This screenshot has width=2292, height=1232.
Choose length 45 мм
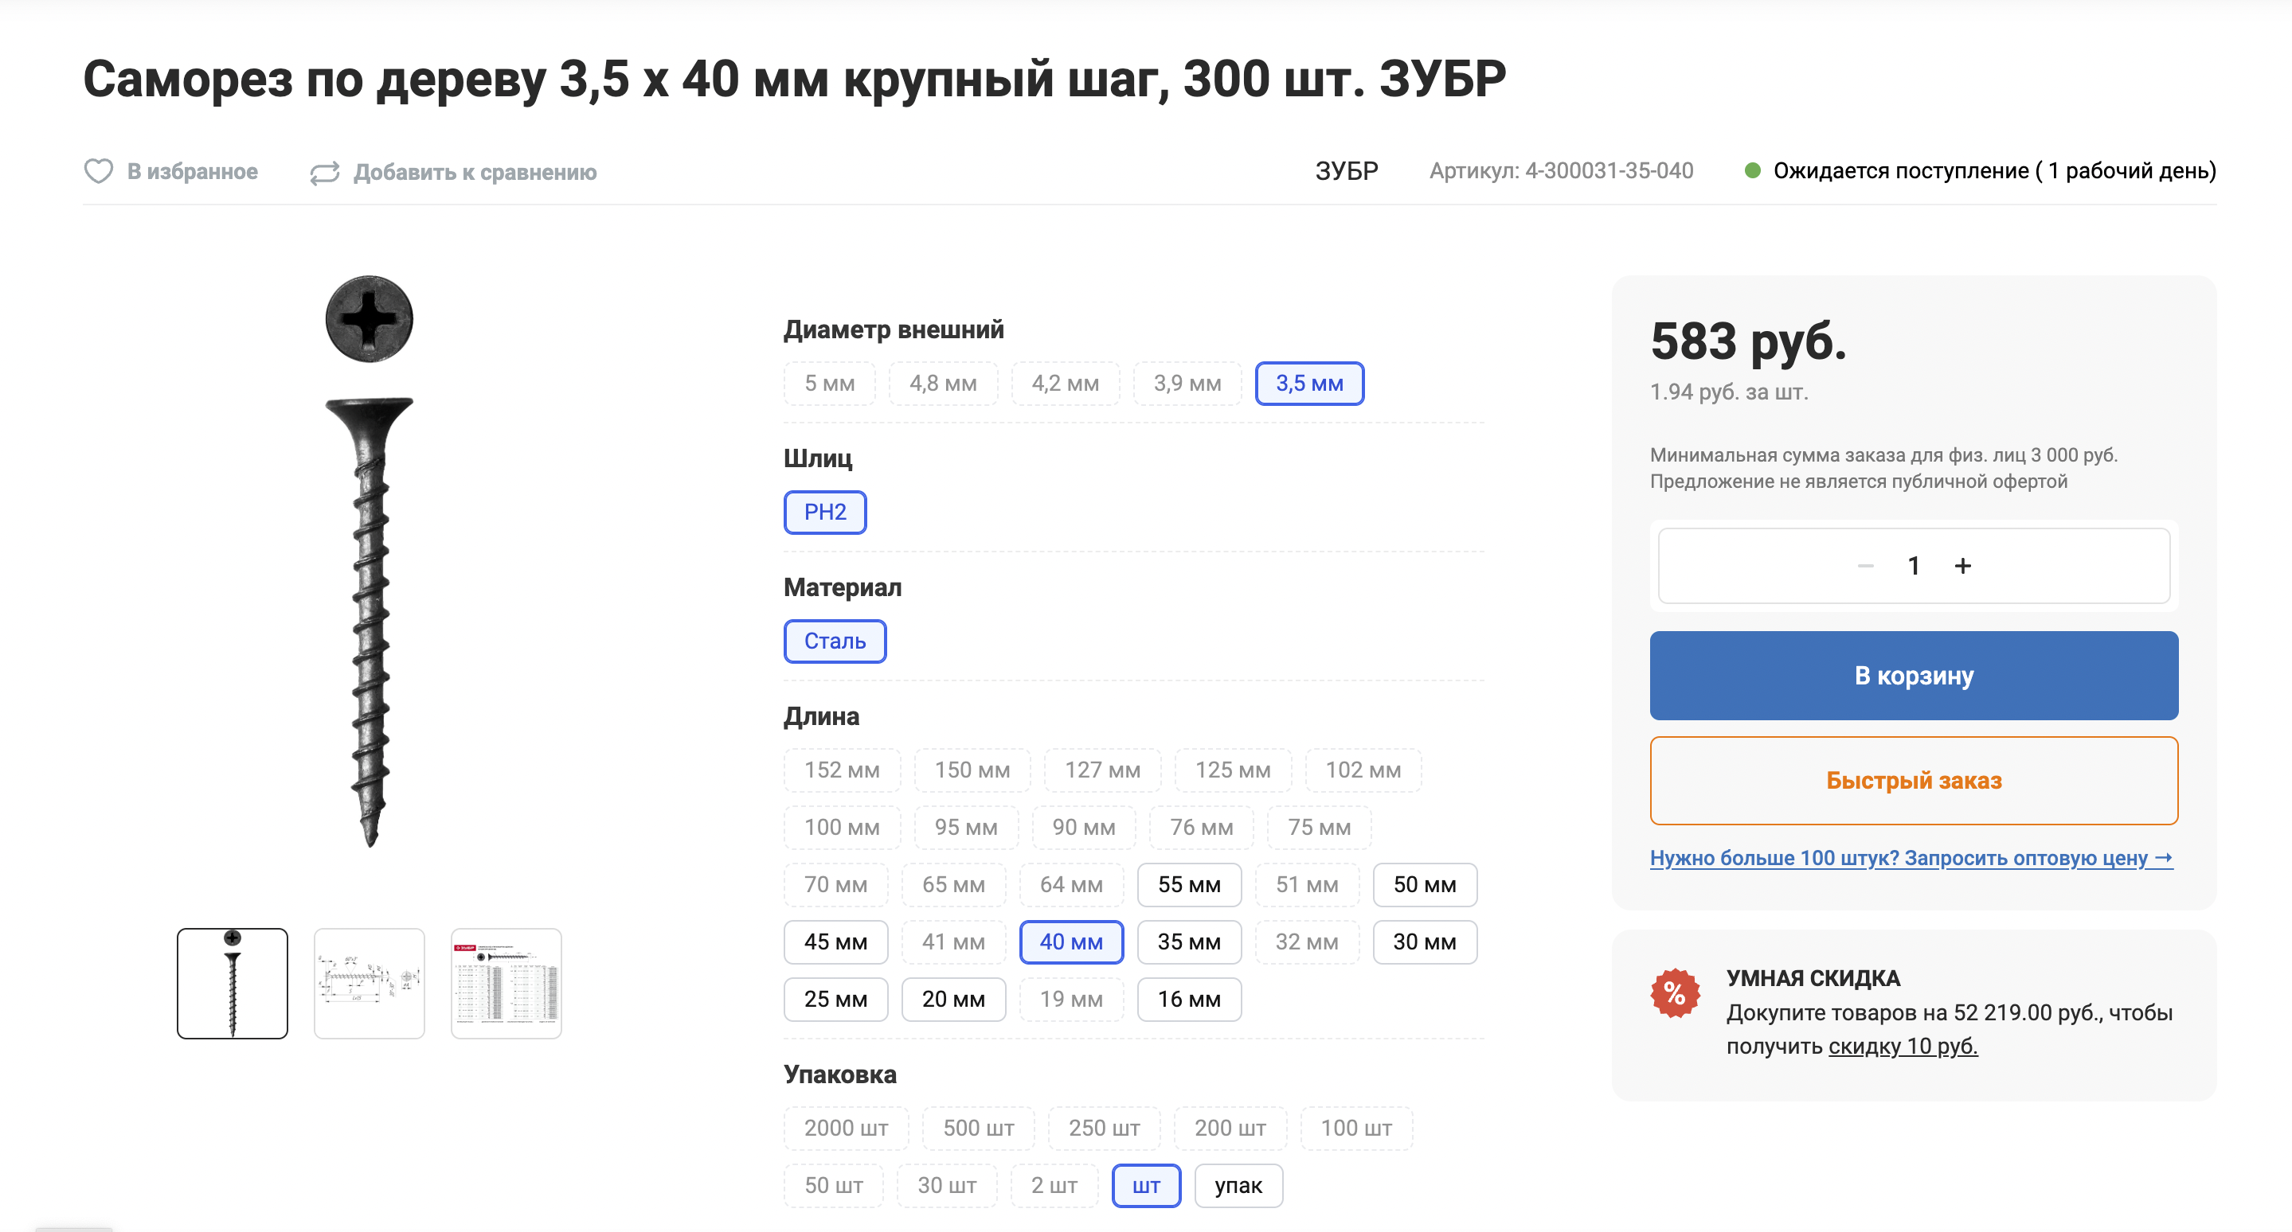(x=835, y=942)
